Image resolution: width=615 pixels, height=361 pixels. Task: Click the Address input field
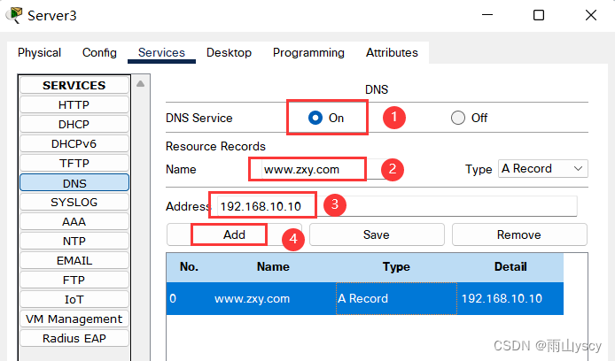click(397, 206)
